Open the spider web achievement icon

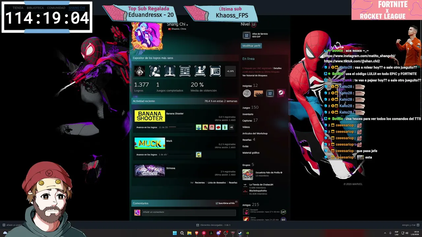[x=215, y=71]
